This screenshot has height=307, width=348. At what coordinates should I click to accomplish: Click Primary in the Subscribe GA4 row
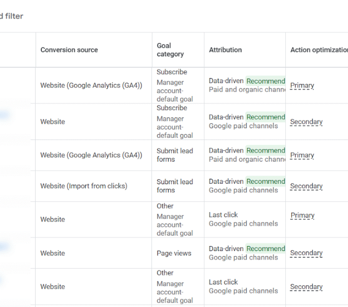302,85
